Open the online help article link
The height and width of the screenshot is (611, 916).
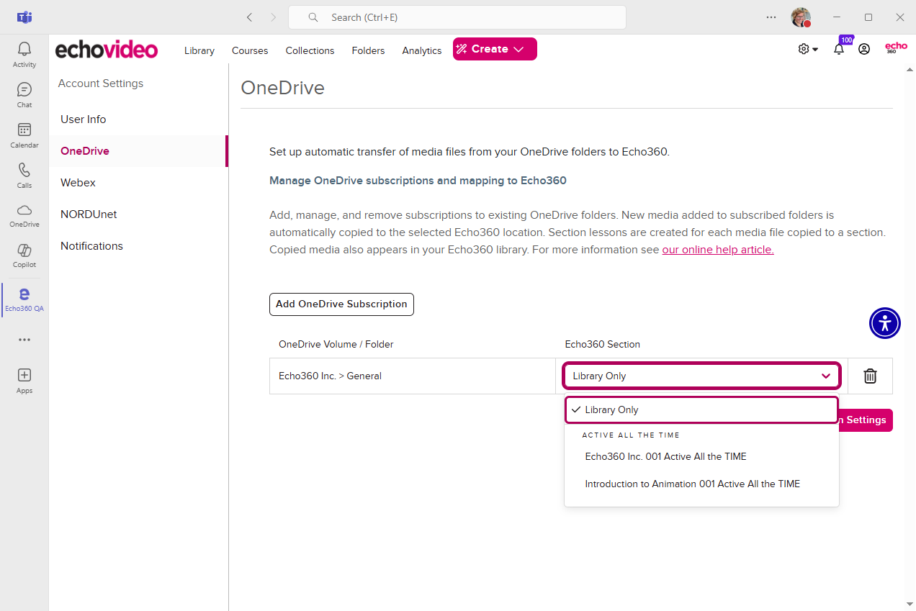[718, 250]
